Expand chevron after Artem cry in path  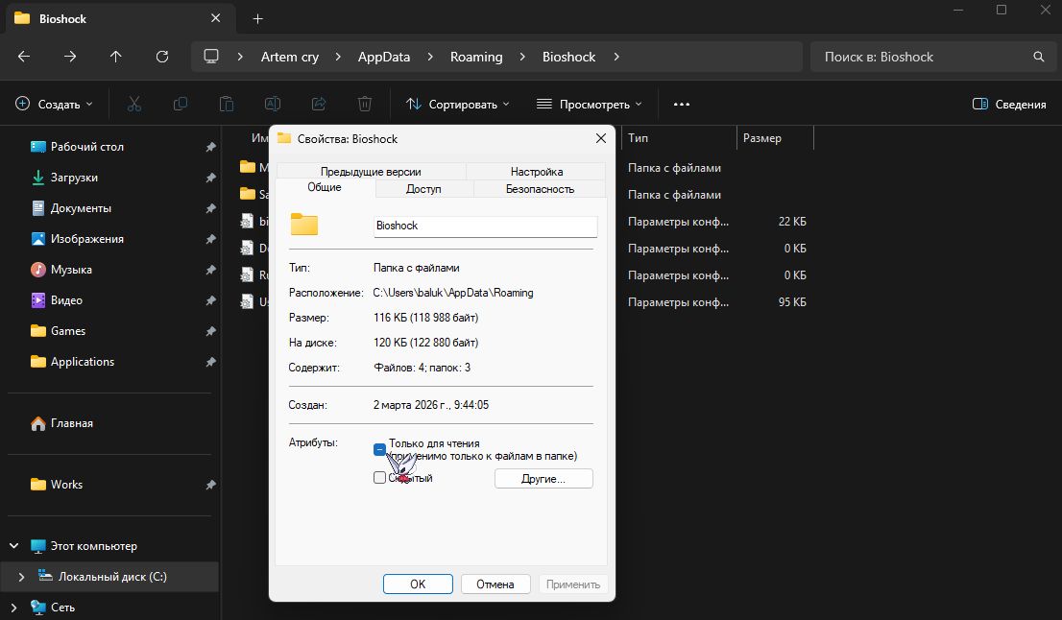[x=337, y=57]
